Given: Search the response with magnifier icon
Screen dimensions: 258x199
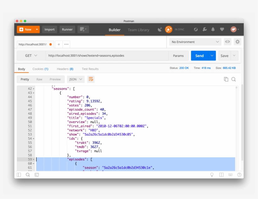Looking at the screenshot, I should 233,79.
